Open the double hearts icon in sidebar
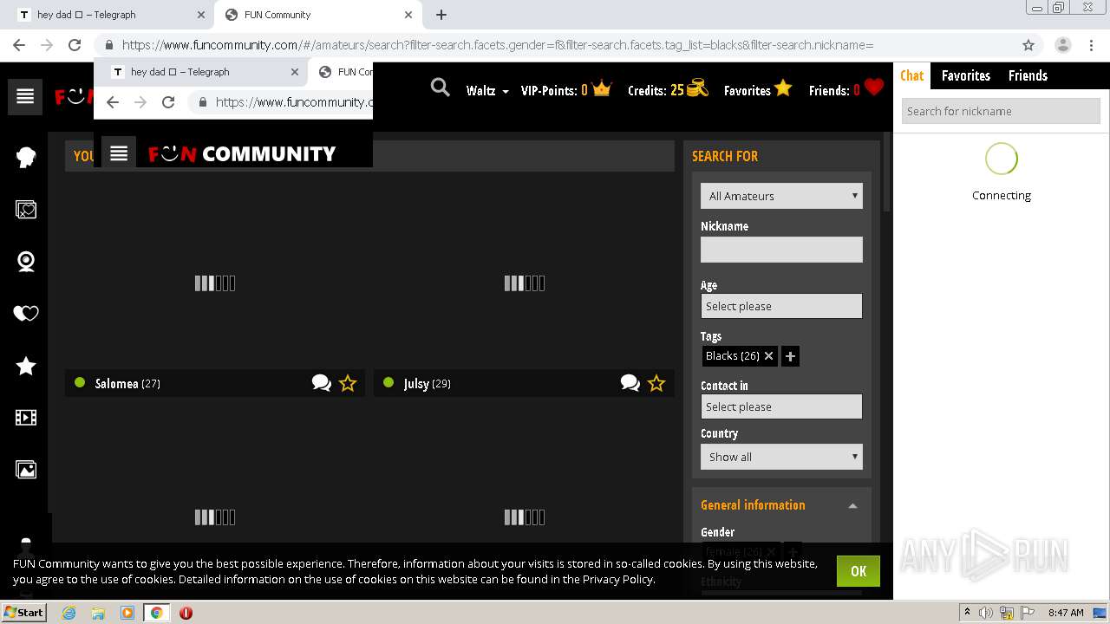 click(x=26, y=314)
